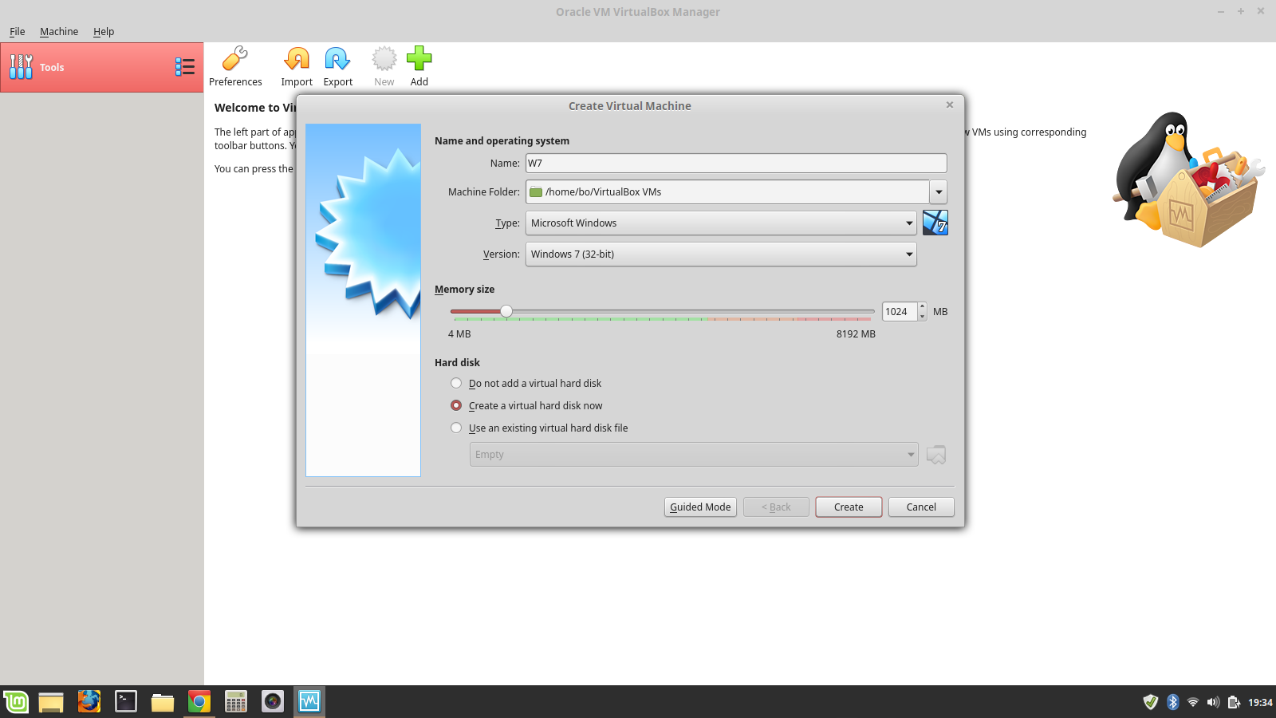Click the Import appliance icon
This screenshot has width=1276, height=718.
(x=297, y=59)
